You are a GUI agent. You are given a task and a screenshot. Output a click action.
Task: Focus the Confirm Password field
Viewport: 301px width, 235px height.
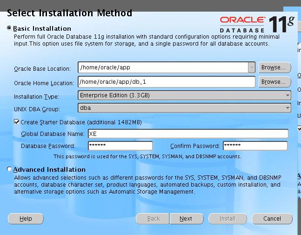click(x=255, y=146)
